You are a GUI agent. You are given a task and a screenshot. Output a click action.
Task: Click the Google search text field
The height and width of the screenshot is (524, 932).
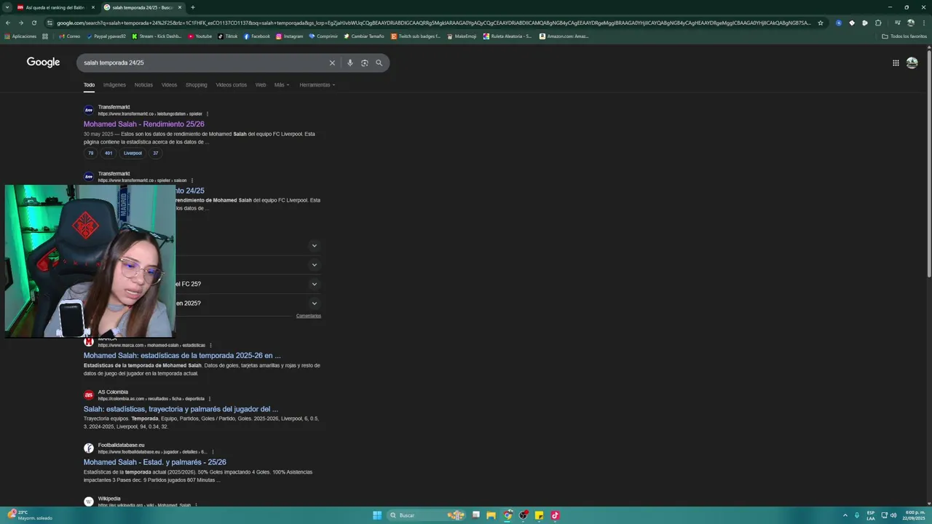pos(202,63)
